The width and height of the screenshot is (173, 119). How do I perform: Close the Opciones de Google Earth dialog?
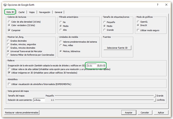[x=166, y=5]
